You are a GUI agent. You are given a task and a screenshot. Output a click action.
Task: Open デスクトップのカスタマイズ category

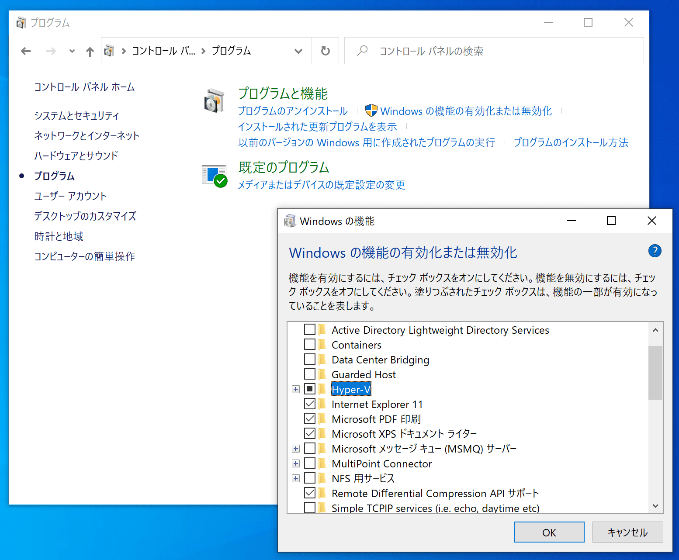(x=85, y=216)
